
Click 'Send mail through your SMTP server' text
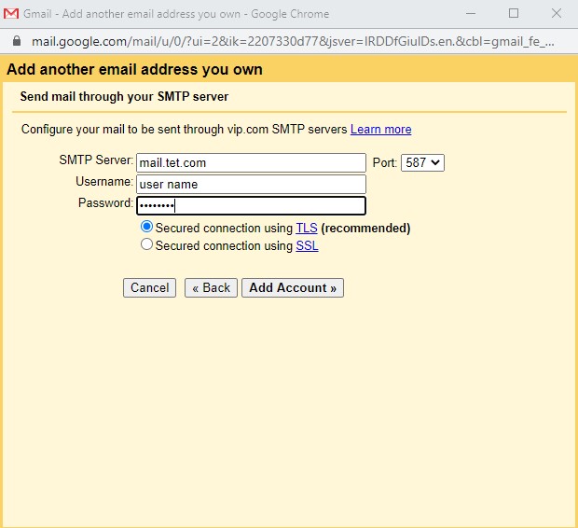click(x=124, y=97)
